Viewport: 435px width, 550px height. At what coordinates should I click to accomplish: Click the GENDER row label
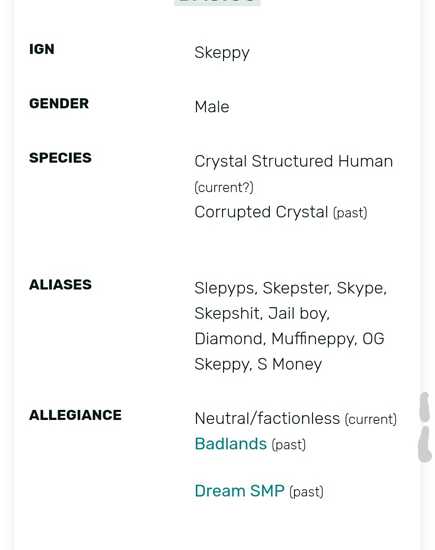tap(59, 103)
